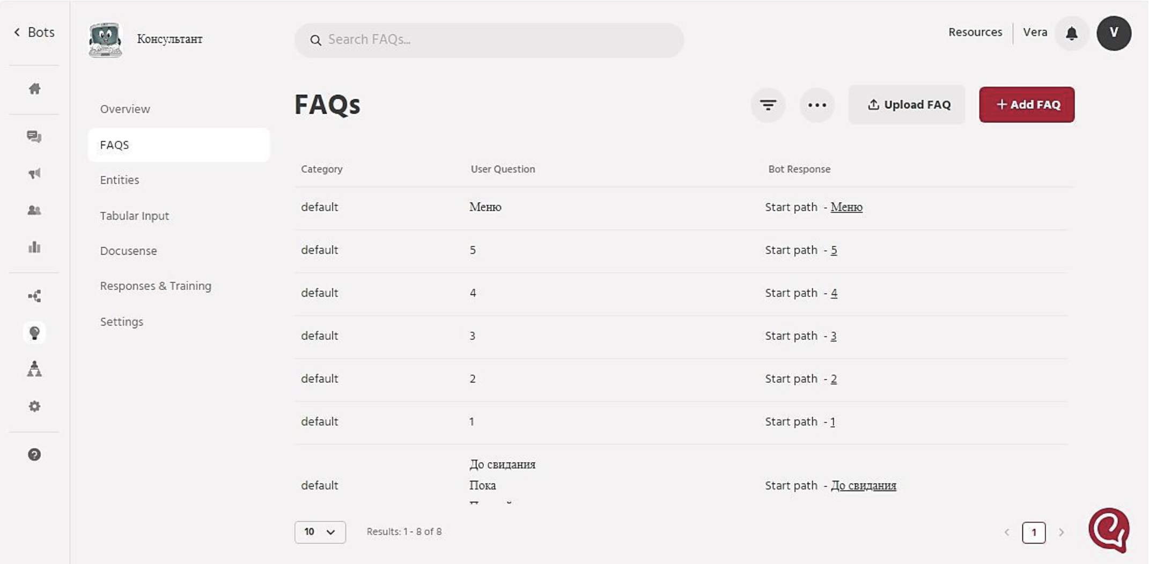The image size is (1149, 564).
Task: Go to the next results page arrow
Action: pyautogui.click(x=1061, y=532)
